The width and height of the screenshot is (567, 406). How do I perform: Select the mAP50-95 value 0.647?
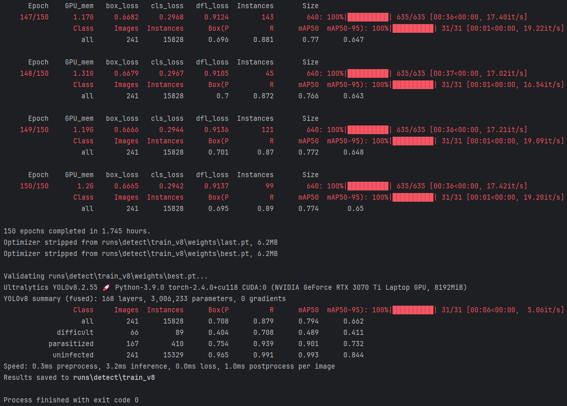[353, 40]
